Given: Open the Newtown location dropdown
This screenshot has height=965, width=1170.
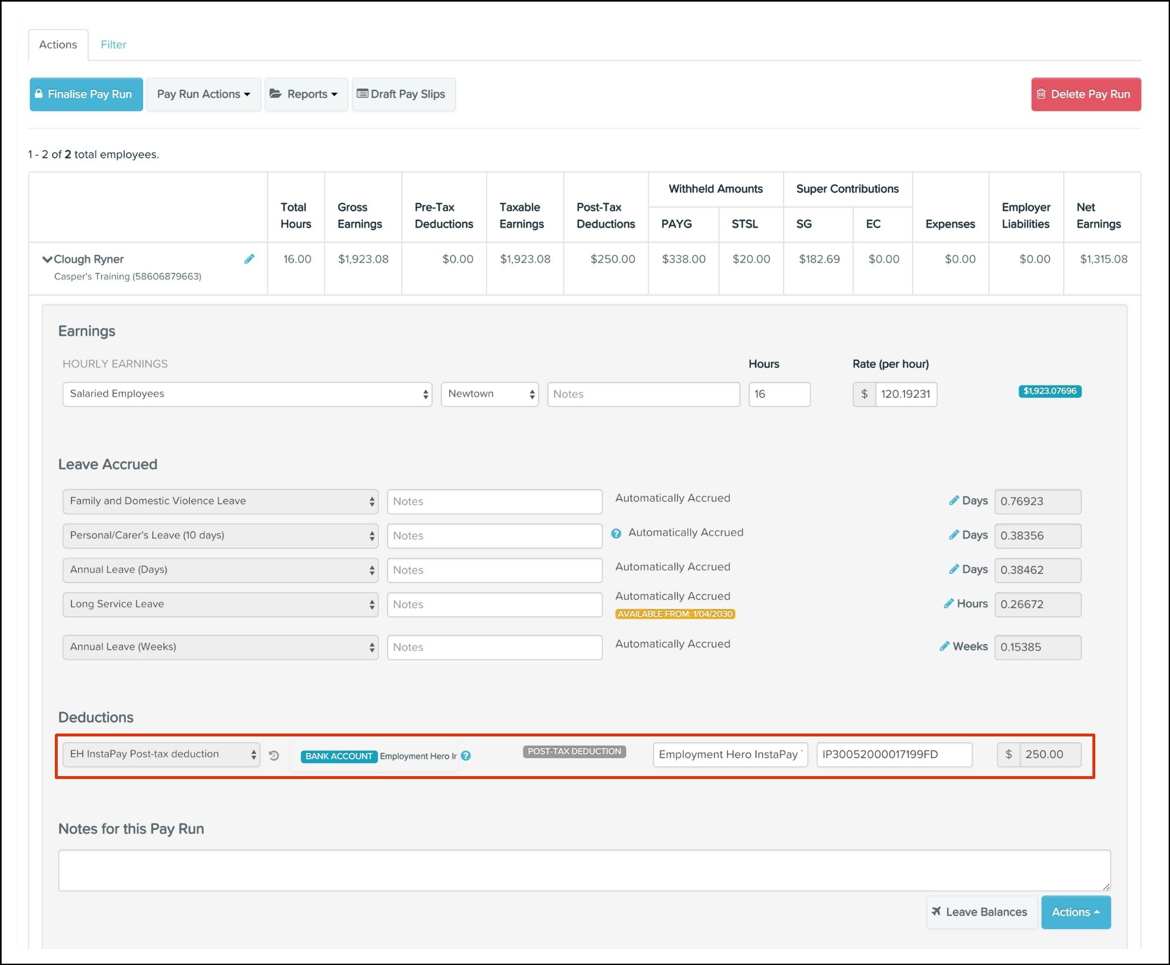Looking at the screenshot, I should click(490, 394).
